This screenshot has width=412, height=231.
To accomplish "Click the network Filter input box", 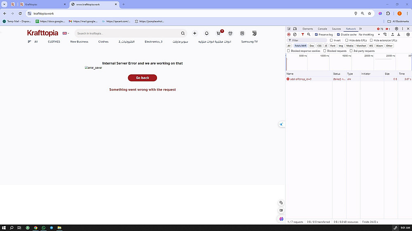I will click(x=307, y=40).
